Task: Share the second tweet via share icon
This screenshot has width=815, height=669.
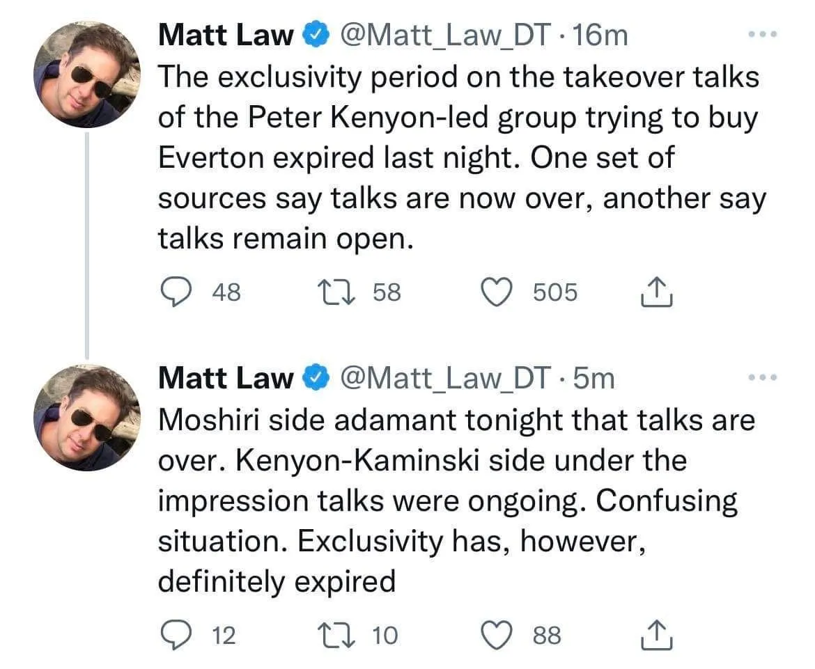Action: (656, 635)
